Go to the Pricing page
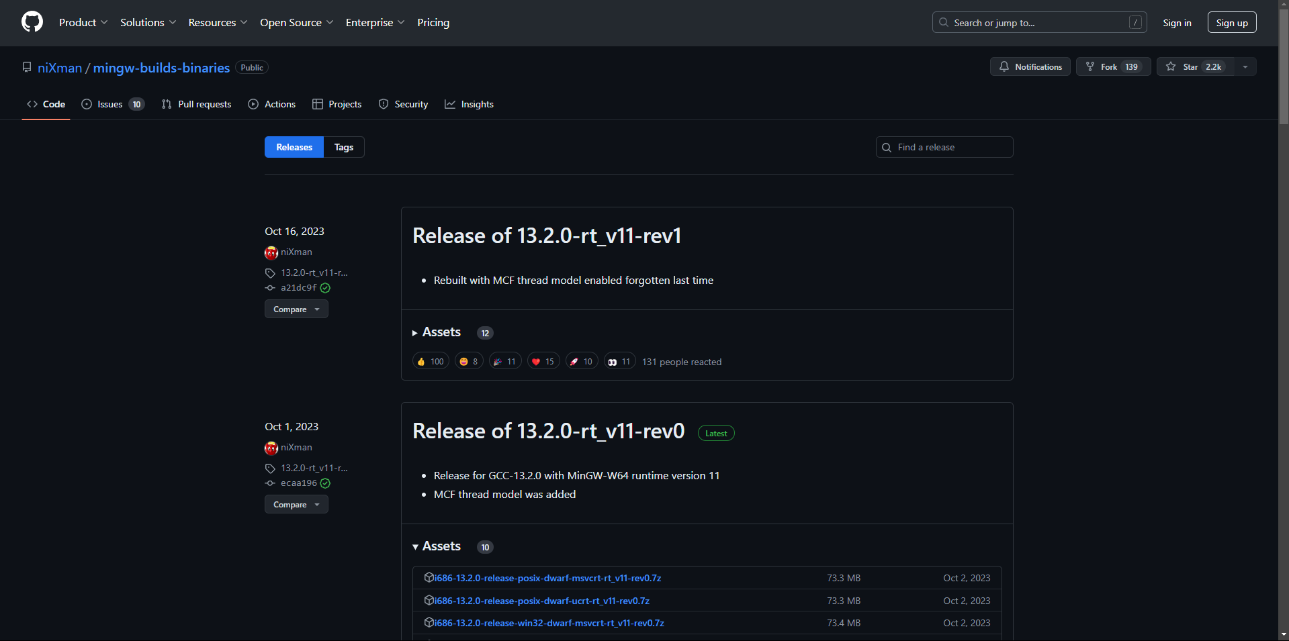 (433, 22)
